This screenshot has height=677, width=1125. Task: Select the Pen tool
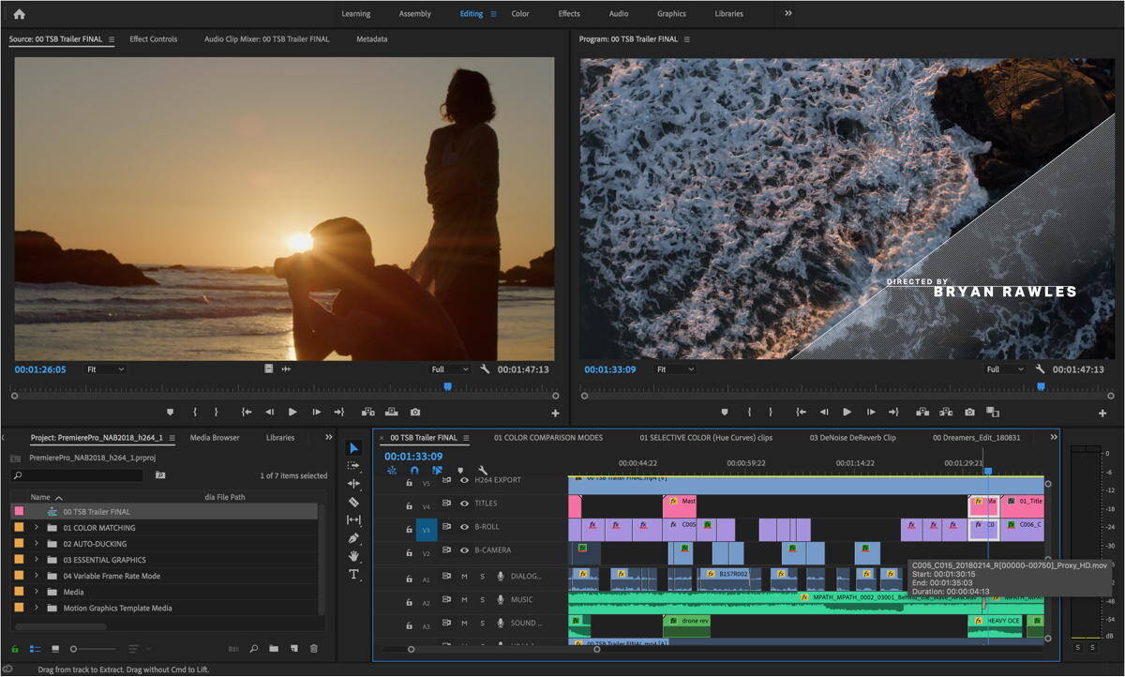353,538
